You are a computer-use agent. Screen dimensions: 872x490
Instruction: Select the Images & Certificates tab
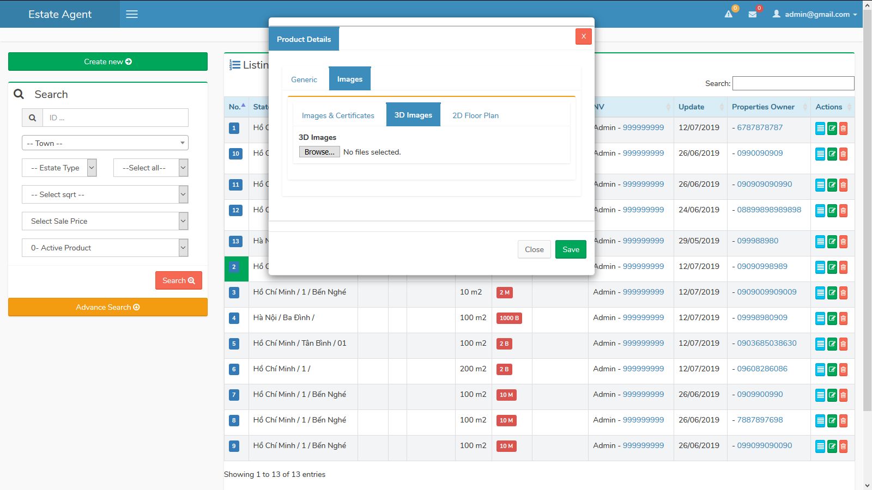pos(338,115)
